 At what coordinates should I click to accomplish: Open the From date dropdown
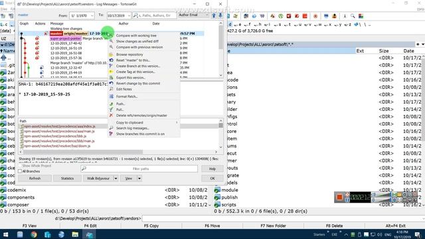92,16
